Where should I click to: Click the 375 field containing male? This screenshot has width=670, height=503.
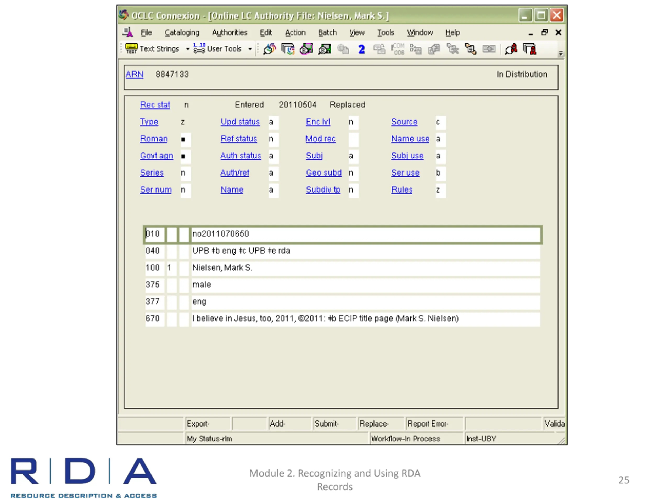[366, 285]
